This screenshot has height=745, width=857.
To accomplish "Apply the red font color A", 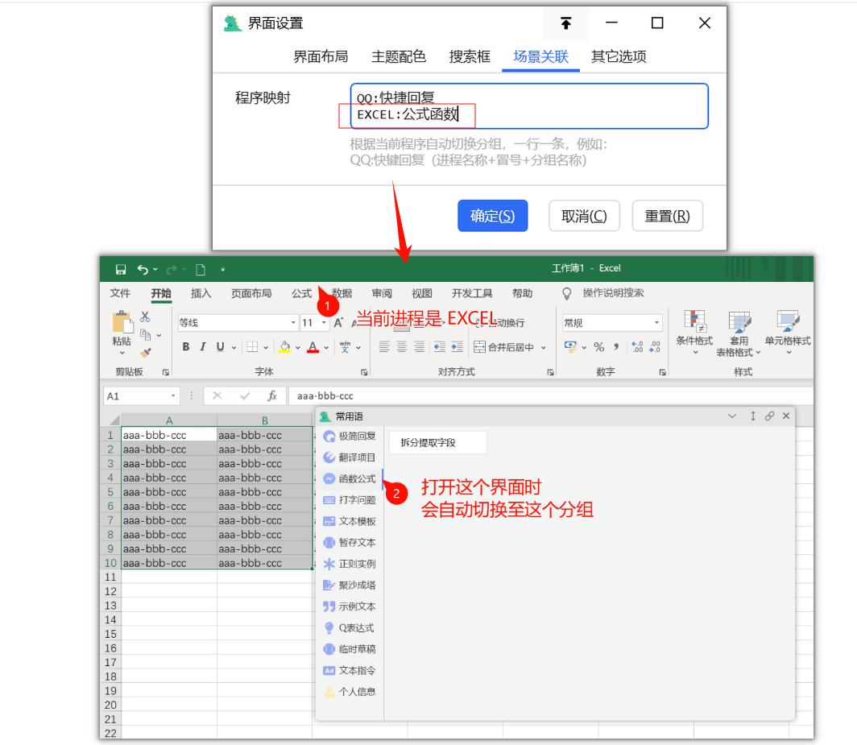I will pos(313,346).
